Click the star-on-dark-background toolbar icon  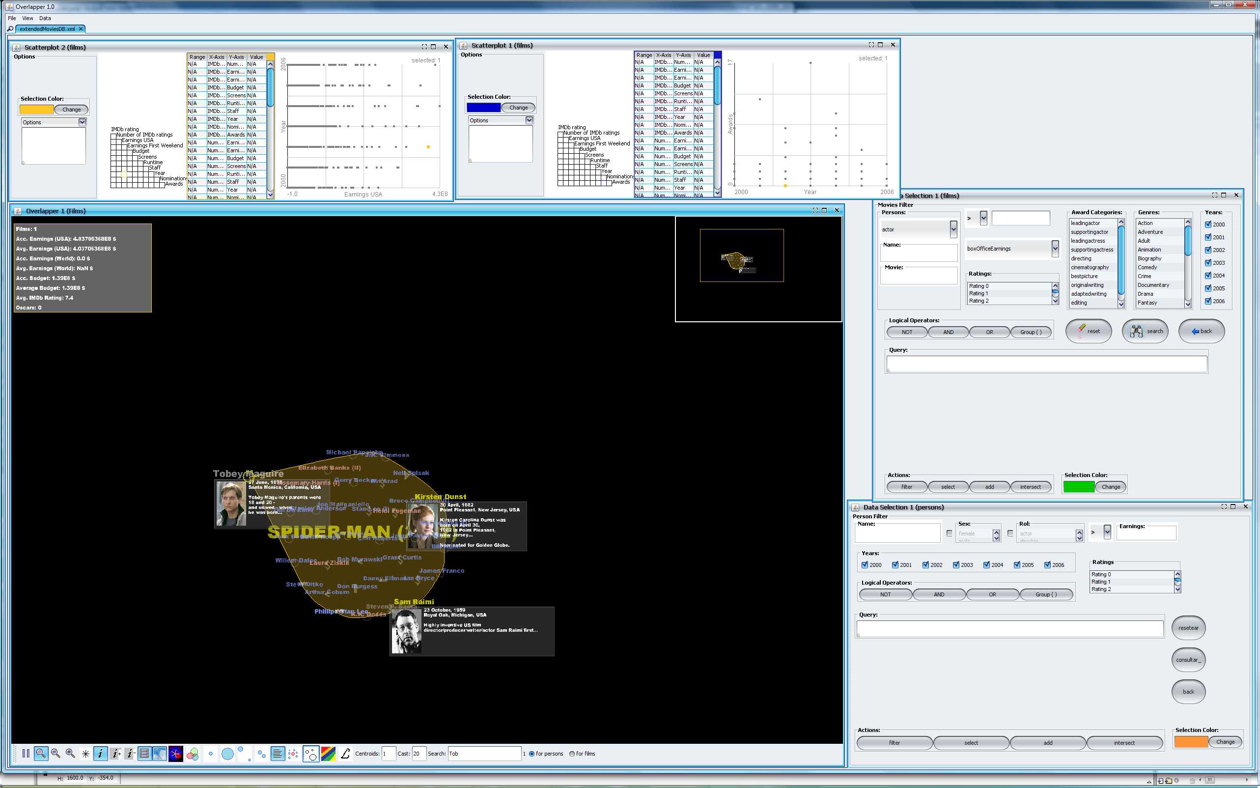175,754
